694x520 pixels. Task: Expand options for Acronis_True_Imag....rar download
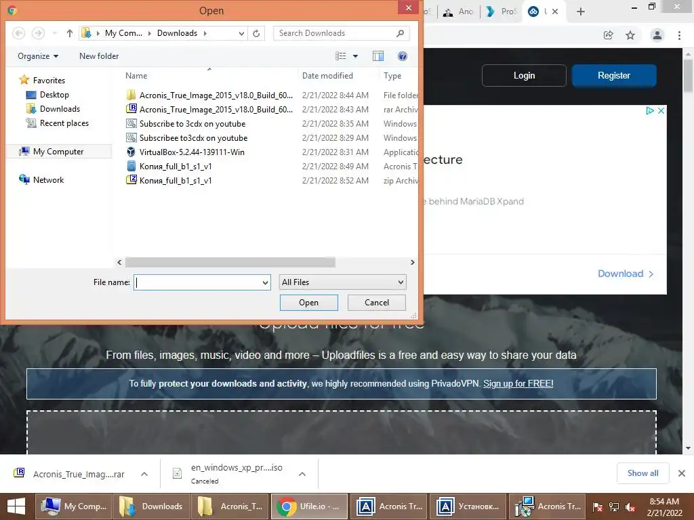coord(144,474)
